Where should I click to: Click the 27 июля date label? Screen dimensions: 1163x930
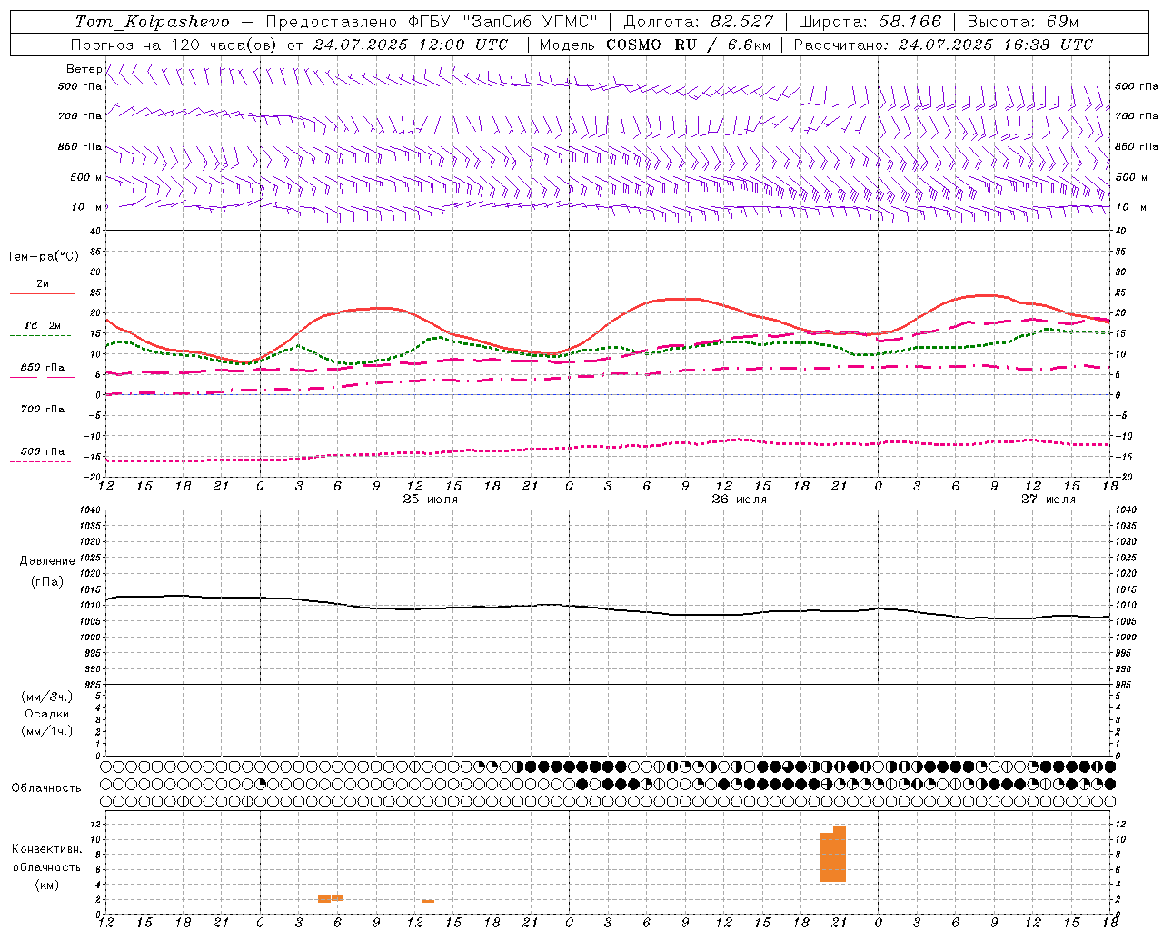coord(1048,500)
